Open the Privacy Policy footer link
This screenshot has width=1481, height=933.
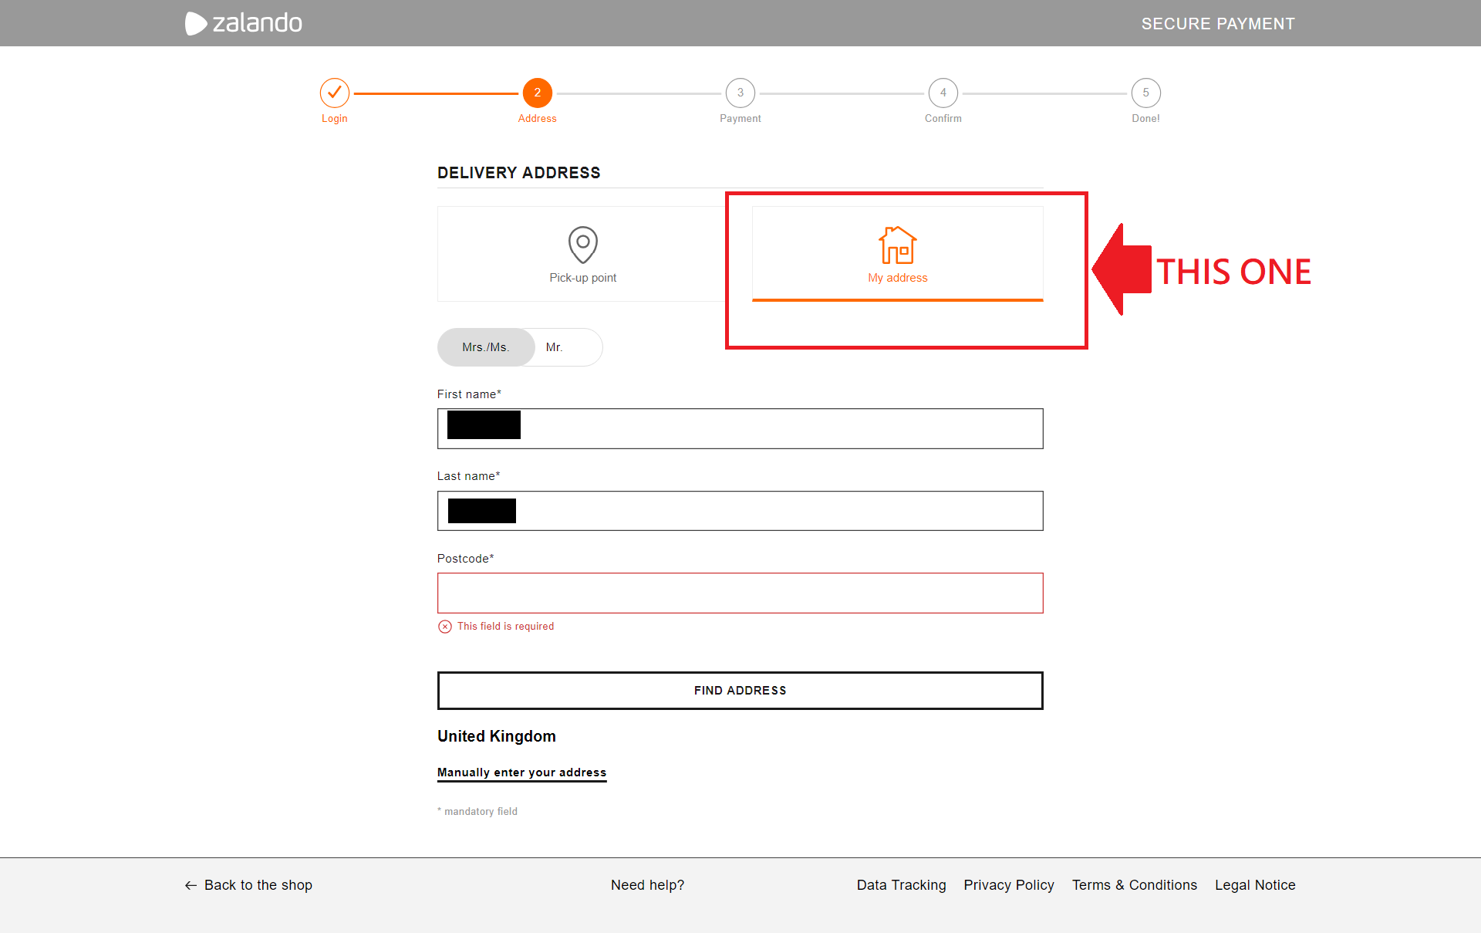[x=1008, y=885]
